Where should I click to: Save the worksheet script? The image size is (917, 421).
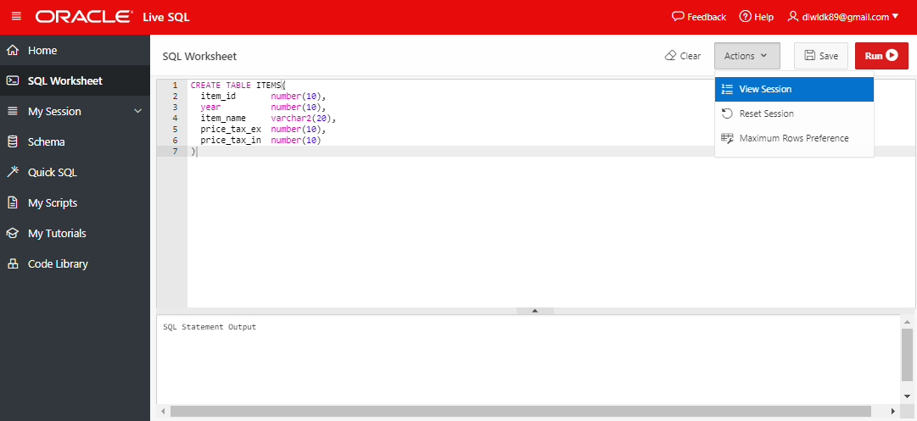[821, 56]
